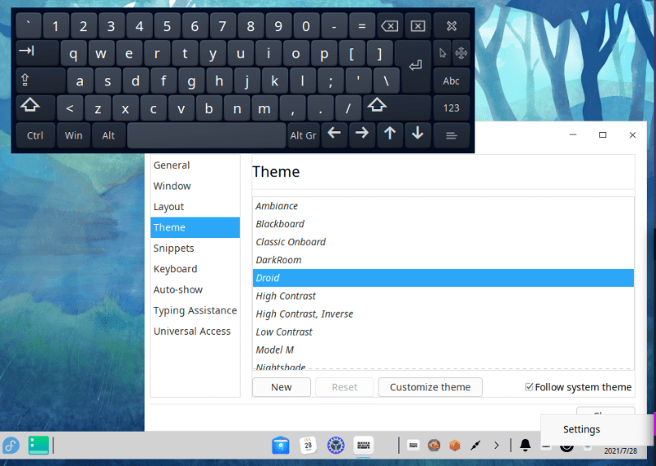656x466 pixels.
Task: Select the Ambiance theme
Action: pos(443,206)
